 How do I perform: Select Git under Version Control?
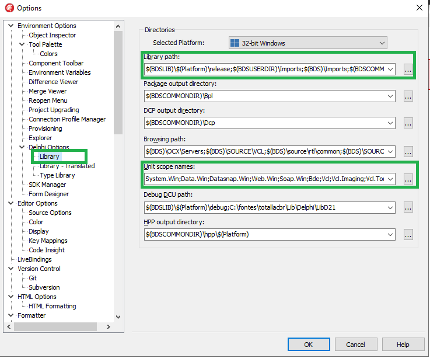coord(32,278)
